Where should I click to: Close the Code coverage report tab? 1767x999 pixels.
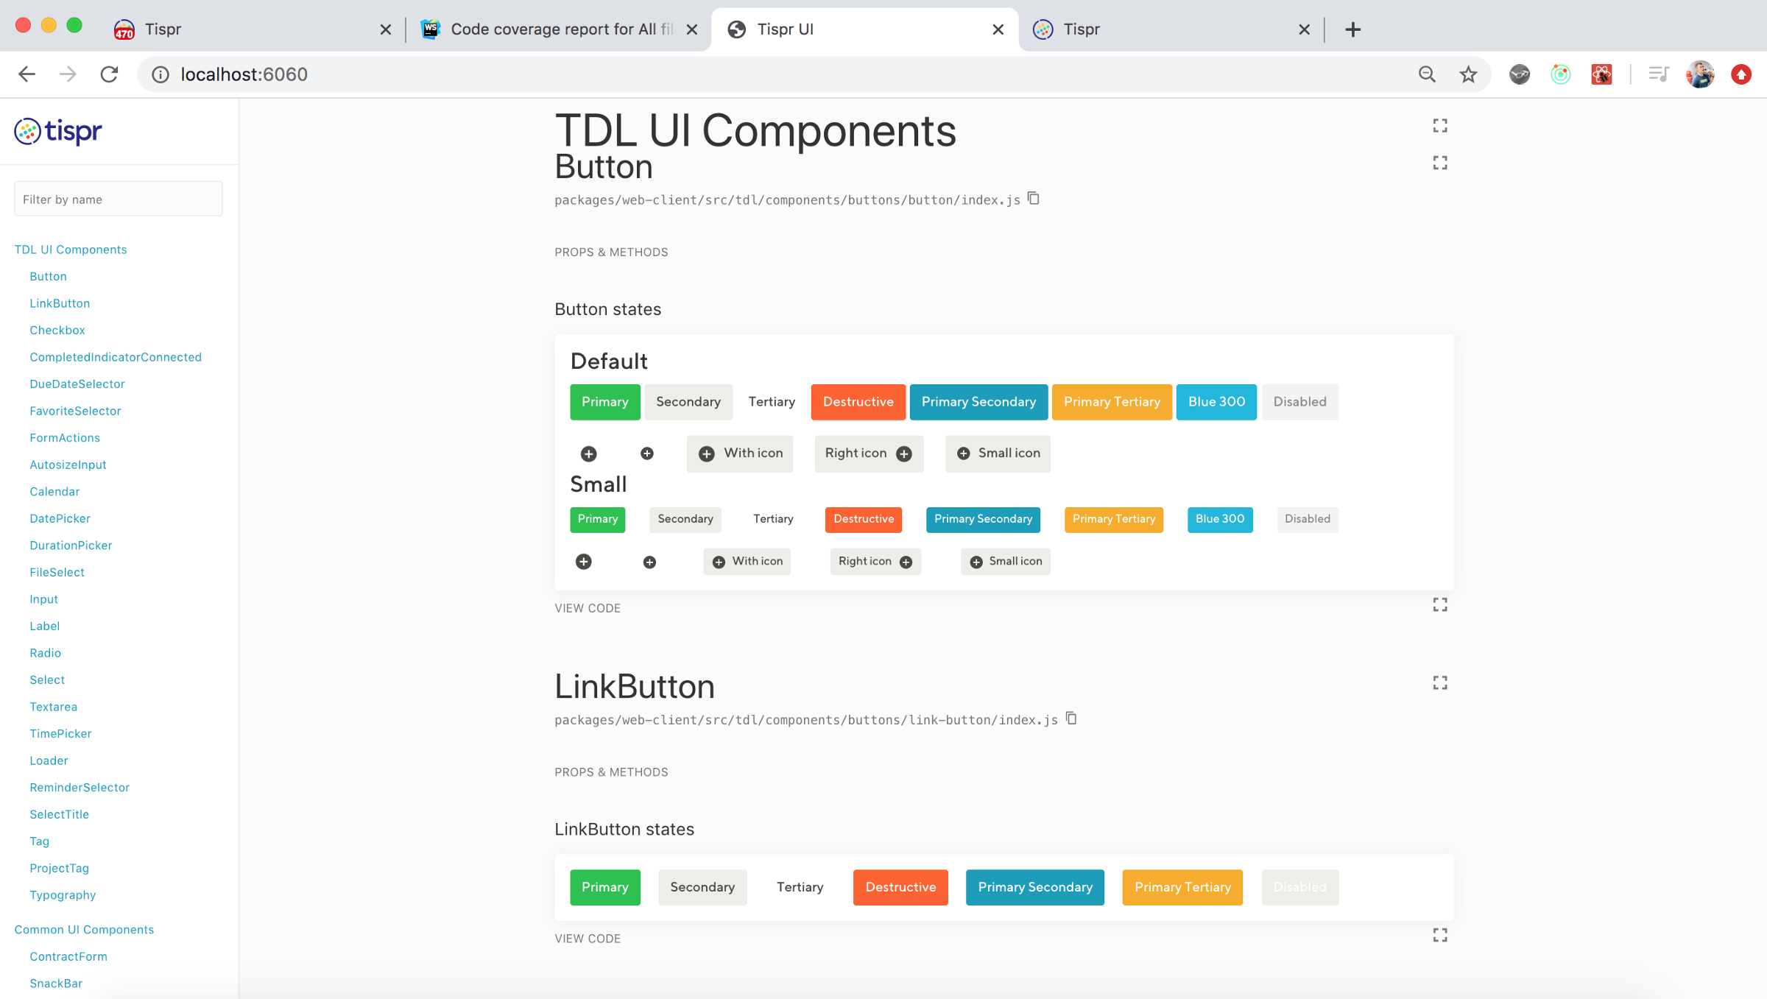[691, 29]
